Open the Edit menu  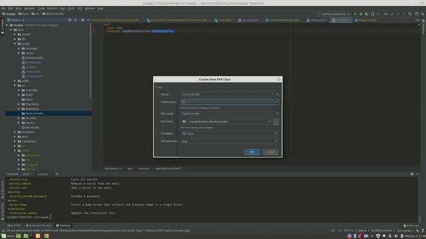click(11, 9)
